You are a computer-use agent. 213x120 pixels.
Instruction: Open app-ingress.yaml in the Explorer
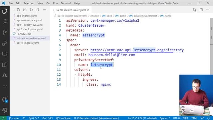pyautogui.click(x=27, y=16)
